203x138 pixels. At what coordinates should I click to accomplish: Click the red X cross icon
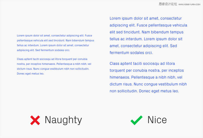(x=35, y=120)
